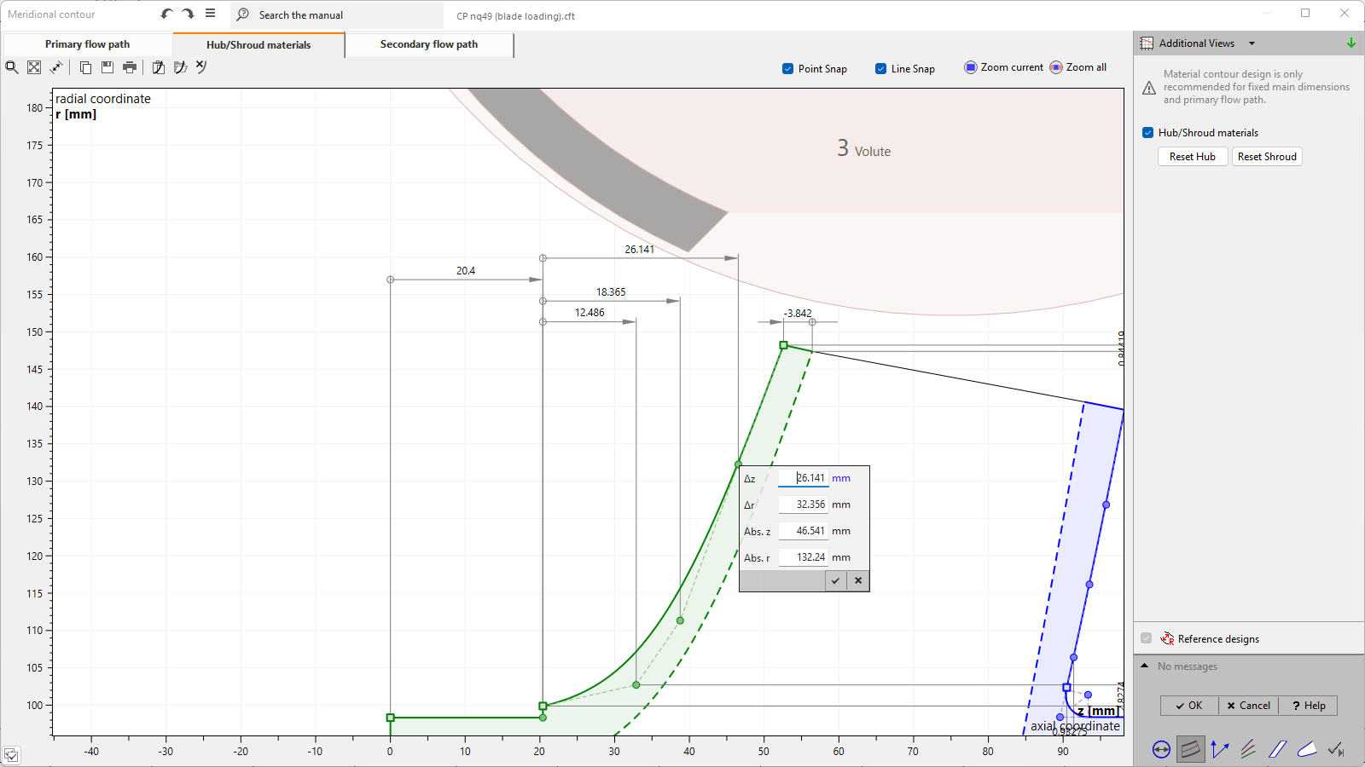The image size is (1365, 767).
Task: Click the Search the manual field
Action: (337, 15)
